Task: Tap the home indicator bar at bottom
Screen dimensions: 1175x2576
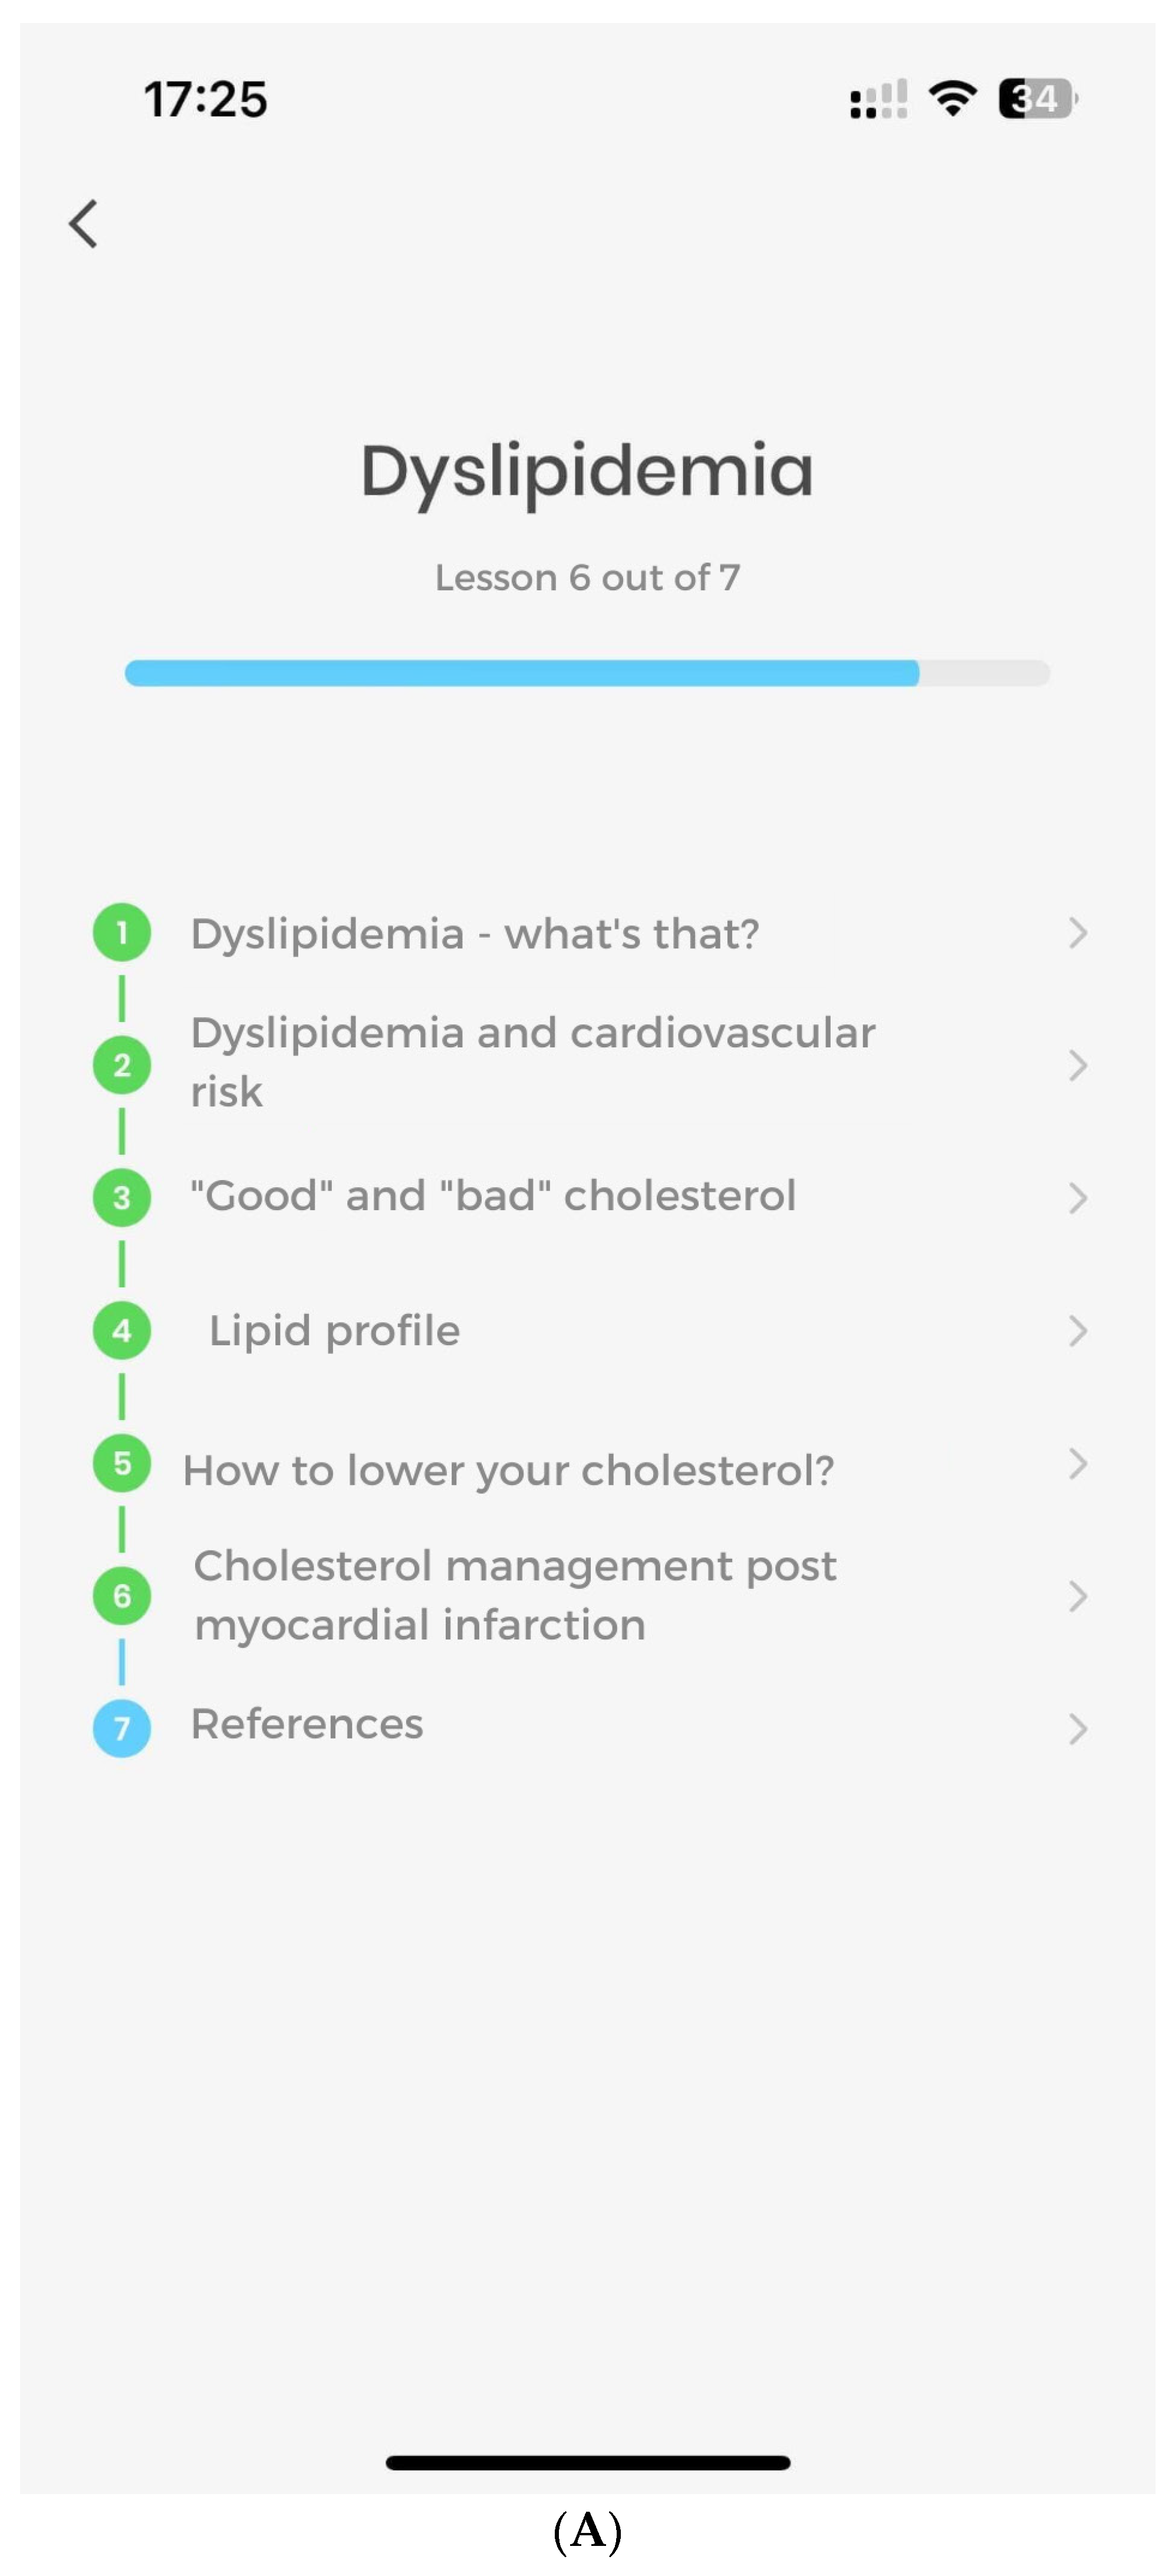Action: point(588,2462)
